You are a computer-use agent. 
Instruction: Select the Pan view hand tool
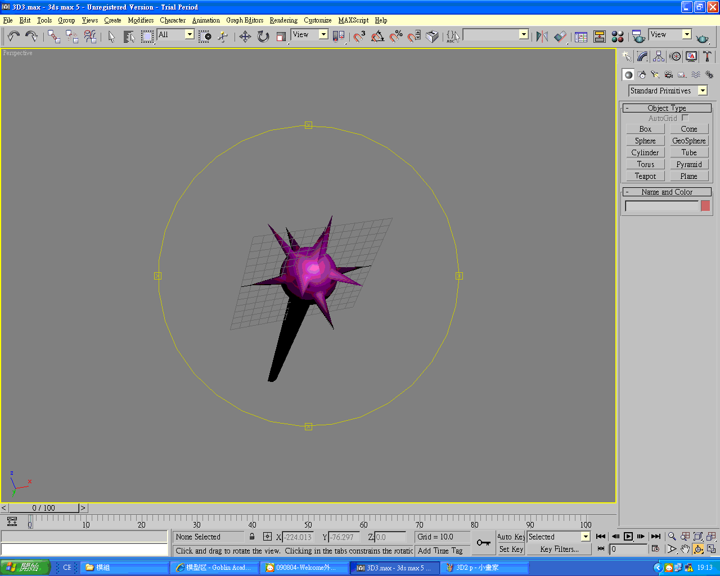point(685,549)
